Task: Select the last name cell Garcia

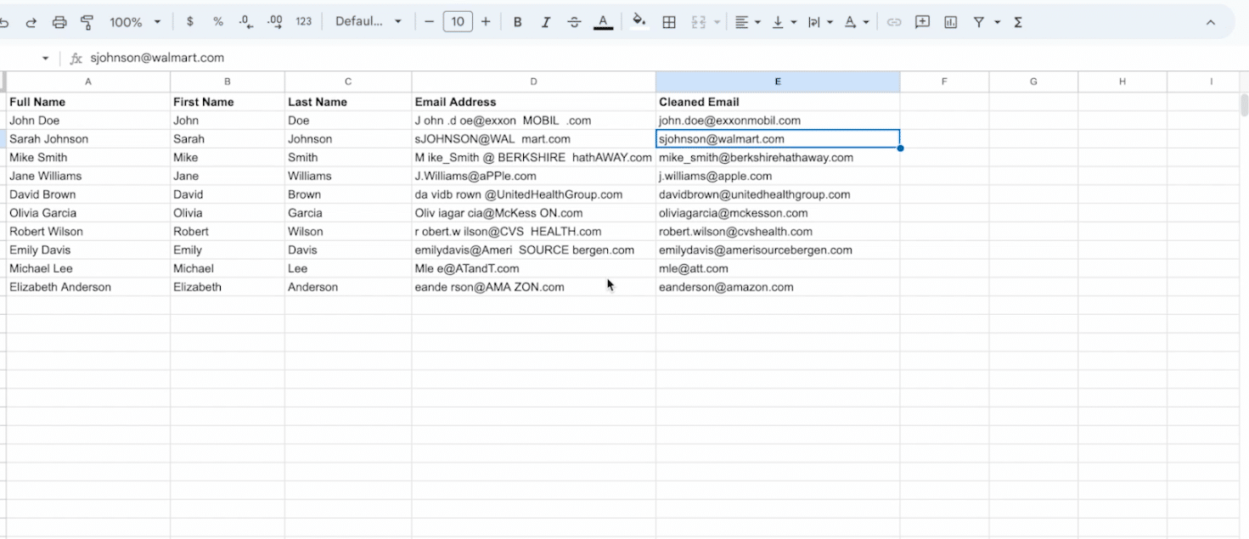Action: [x=348, y=213]
